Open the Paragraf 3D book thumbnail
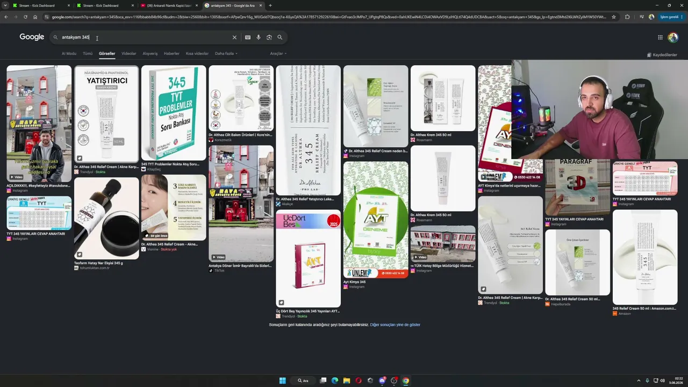Viewport: 688px width, 387px height. pos(578,187)
